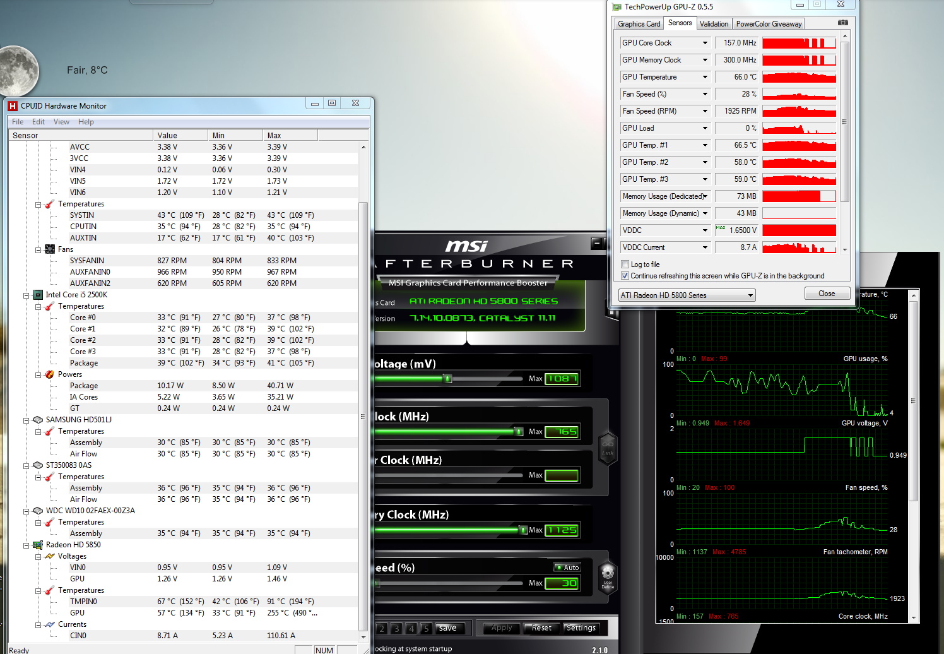Open the Fan Speed (RPM) sensor dropdown

coord(705,111)
